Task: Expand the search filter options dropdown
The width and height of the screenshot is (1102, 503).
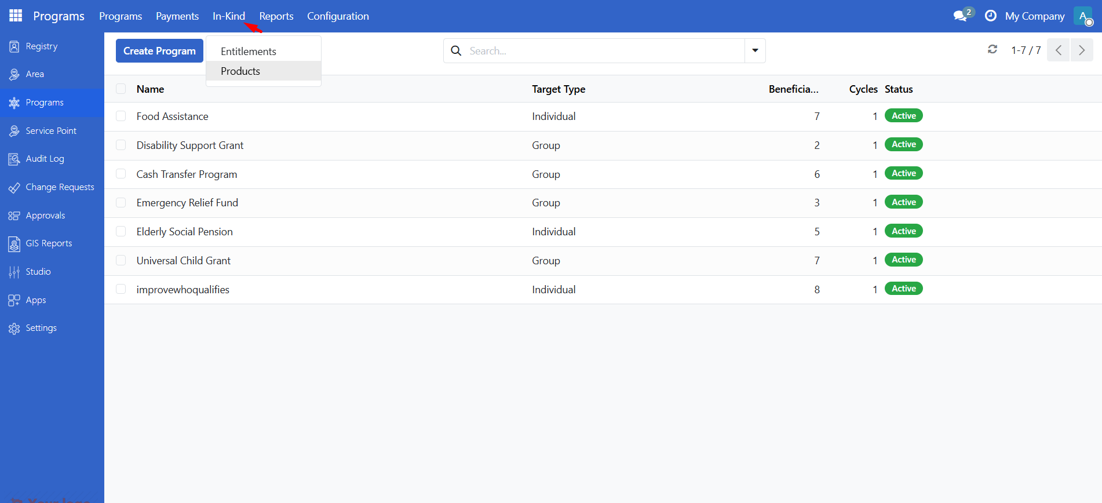Action: [x=755, y=50]
